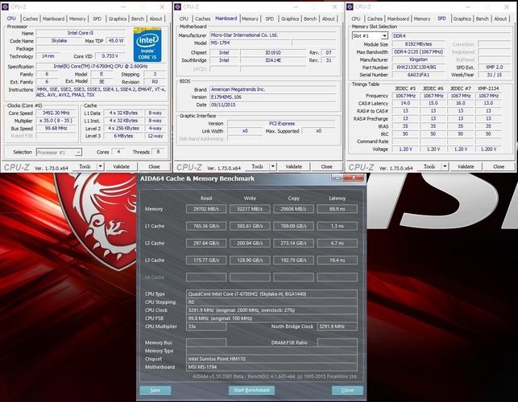Click the CPU Type field in AIDA64
The image size is (518, 402).
tap(271, 293)
